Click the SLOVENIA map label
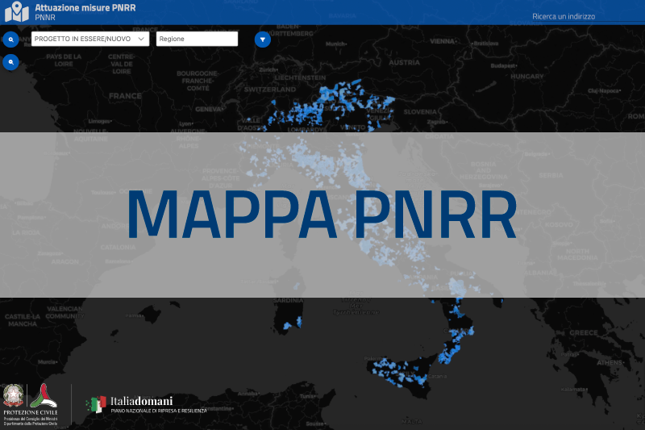Image resolution: width=645 pixels, height=430 pixels. (x=420, y=112)
